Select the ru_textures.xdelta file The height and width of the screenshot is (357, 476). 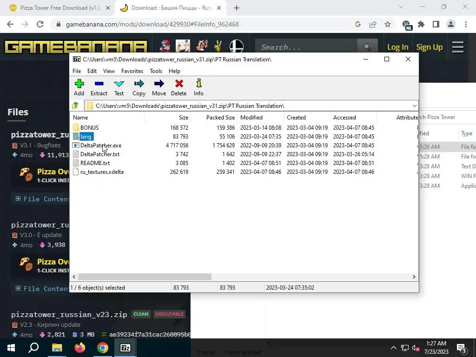[102, 172]
